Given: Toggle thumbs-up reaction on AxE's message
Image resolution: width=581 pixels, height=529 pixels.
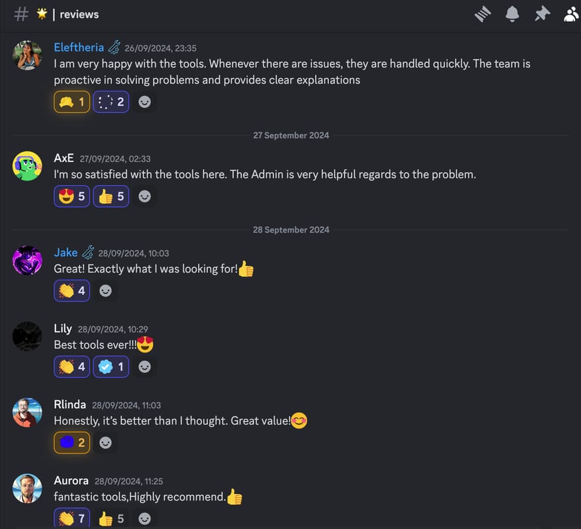Looking at the screenshot, I should tap(111, 196).
